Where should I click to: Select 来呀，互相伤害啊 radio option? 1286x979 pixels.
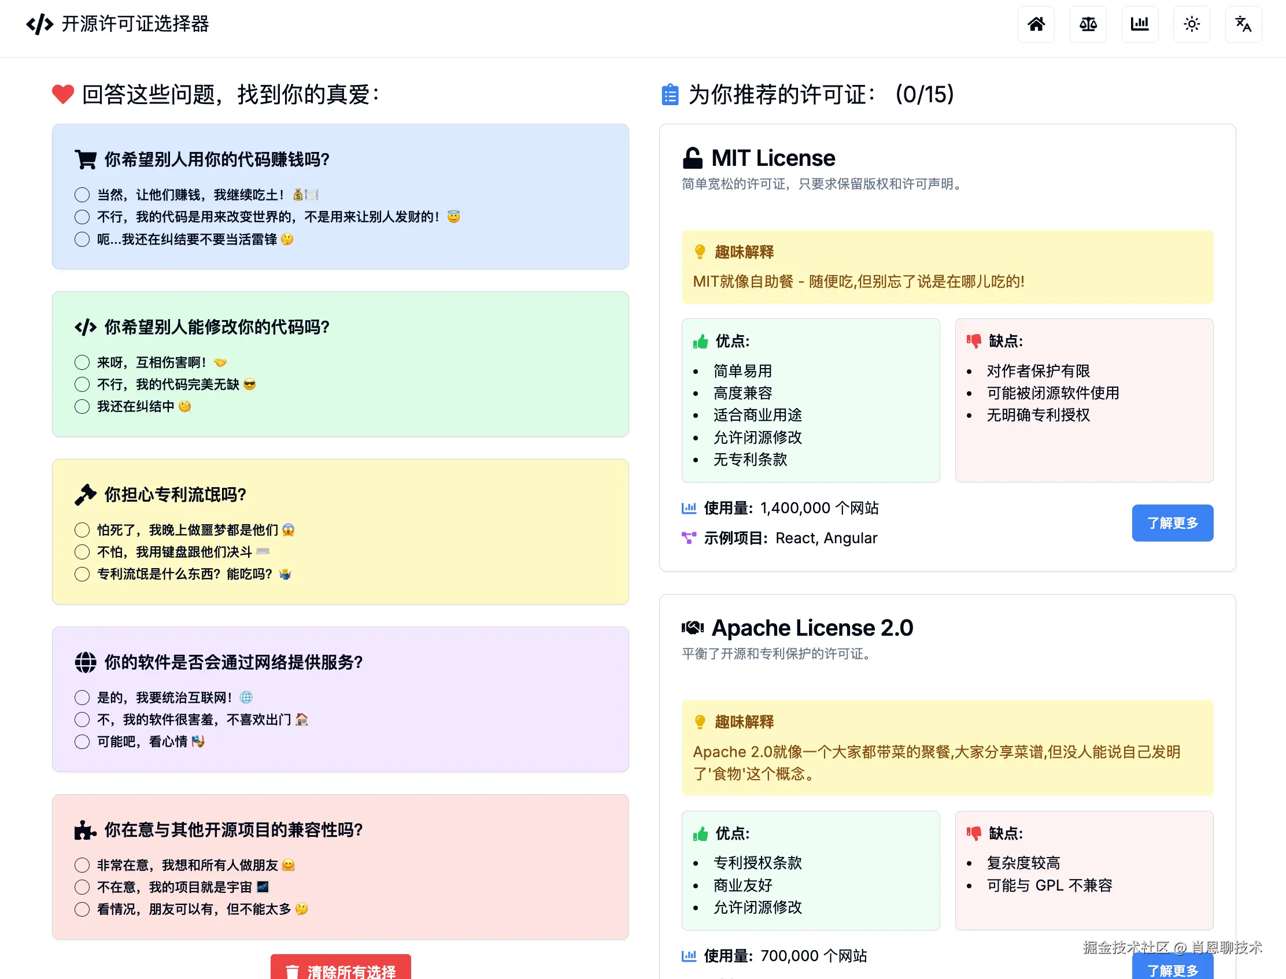(x=82, y=362)
